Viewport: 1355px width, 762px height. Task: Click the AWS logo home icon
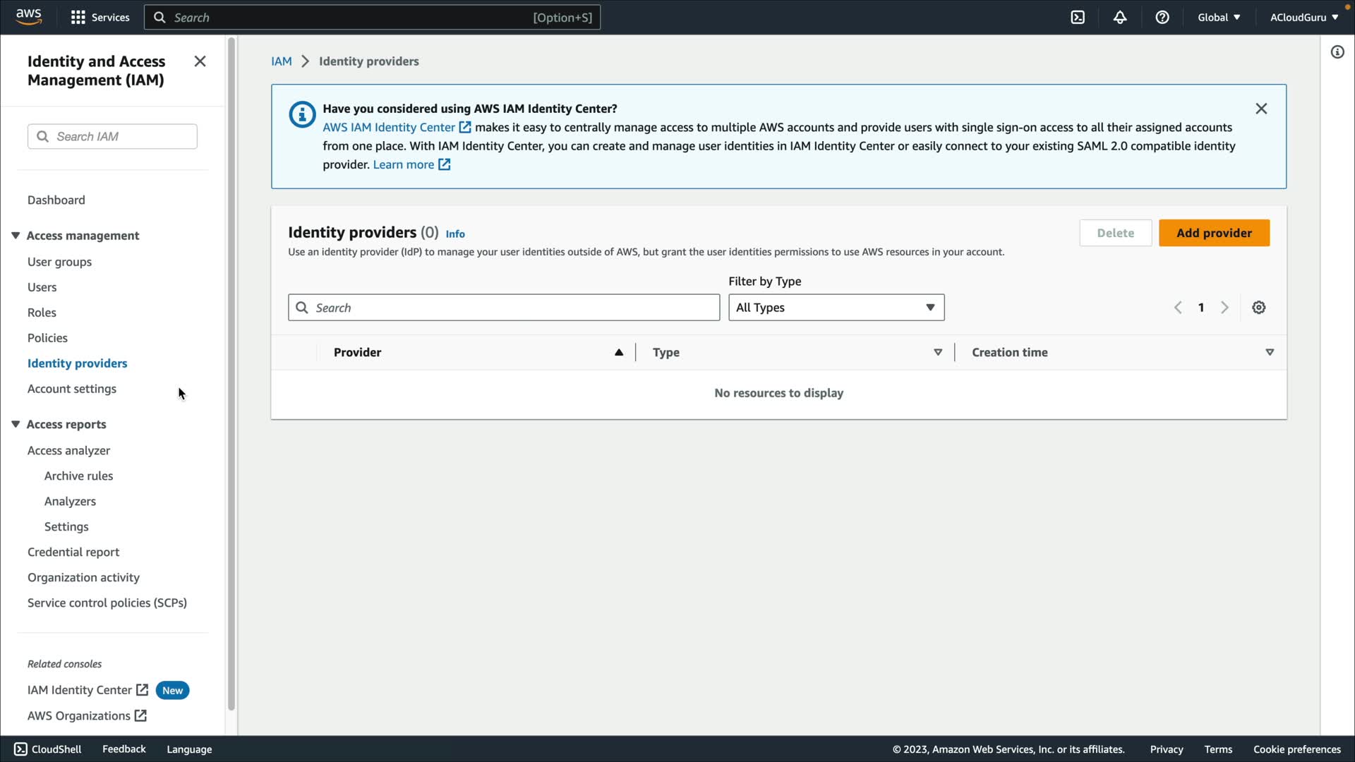(x=29, y=17)
